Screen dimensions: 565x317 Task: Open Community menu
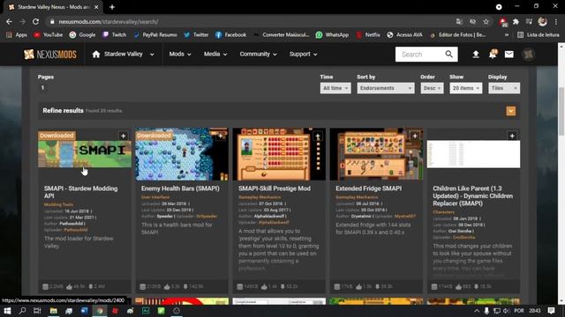[x=258, y=55]
